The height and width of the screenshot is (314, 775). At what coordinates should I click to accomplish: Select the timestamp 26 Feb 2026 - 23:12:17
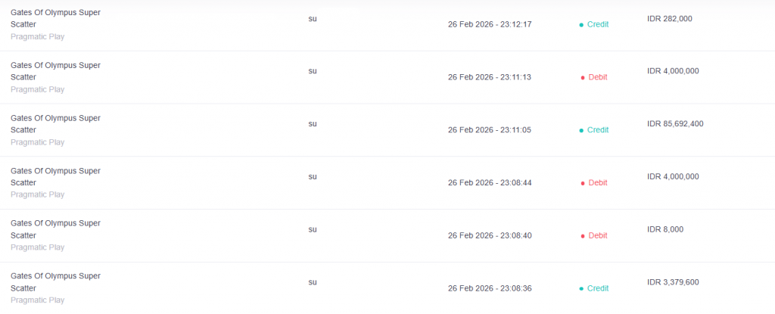[x=490, y=24]
